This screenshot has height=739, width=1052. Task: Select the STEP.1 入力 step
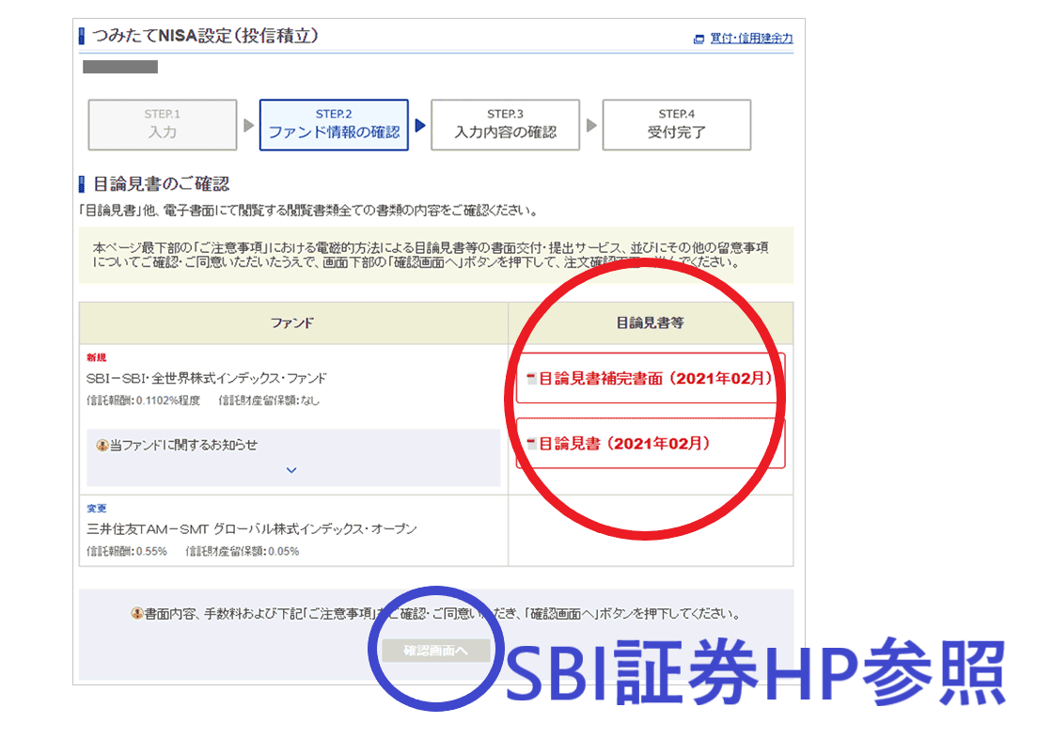coord(163,125)
